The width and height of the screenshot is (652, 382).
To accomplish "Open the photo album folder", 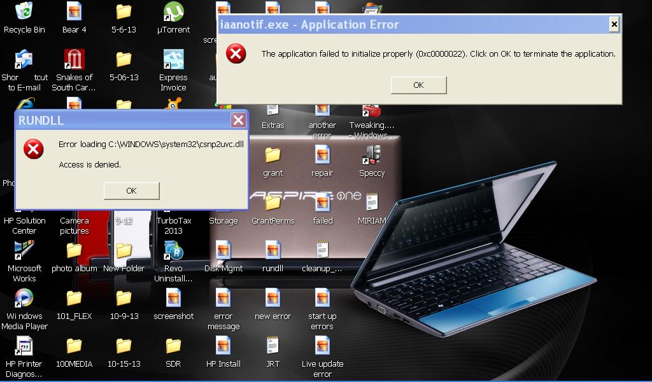I will (74, 251).
